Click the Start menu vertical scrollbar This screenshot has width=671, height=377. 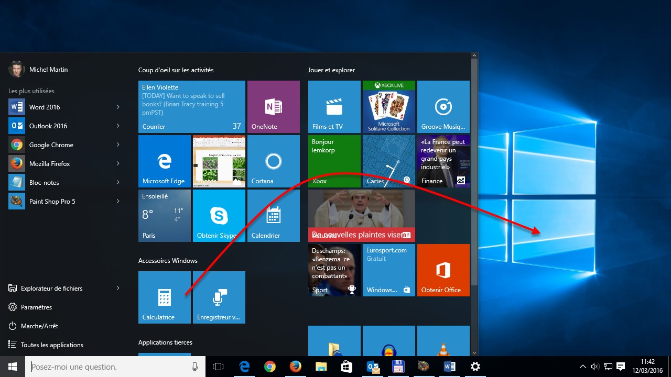474,173
